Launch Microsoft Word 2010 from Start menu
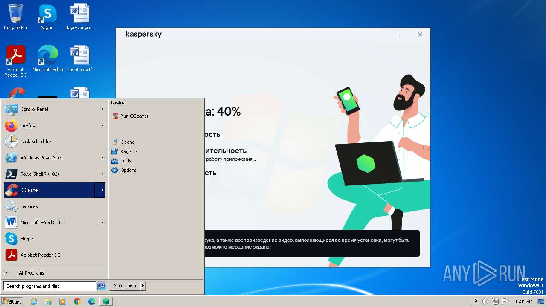The width and height of the screenshot is (546, 307). coord(54,223)
